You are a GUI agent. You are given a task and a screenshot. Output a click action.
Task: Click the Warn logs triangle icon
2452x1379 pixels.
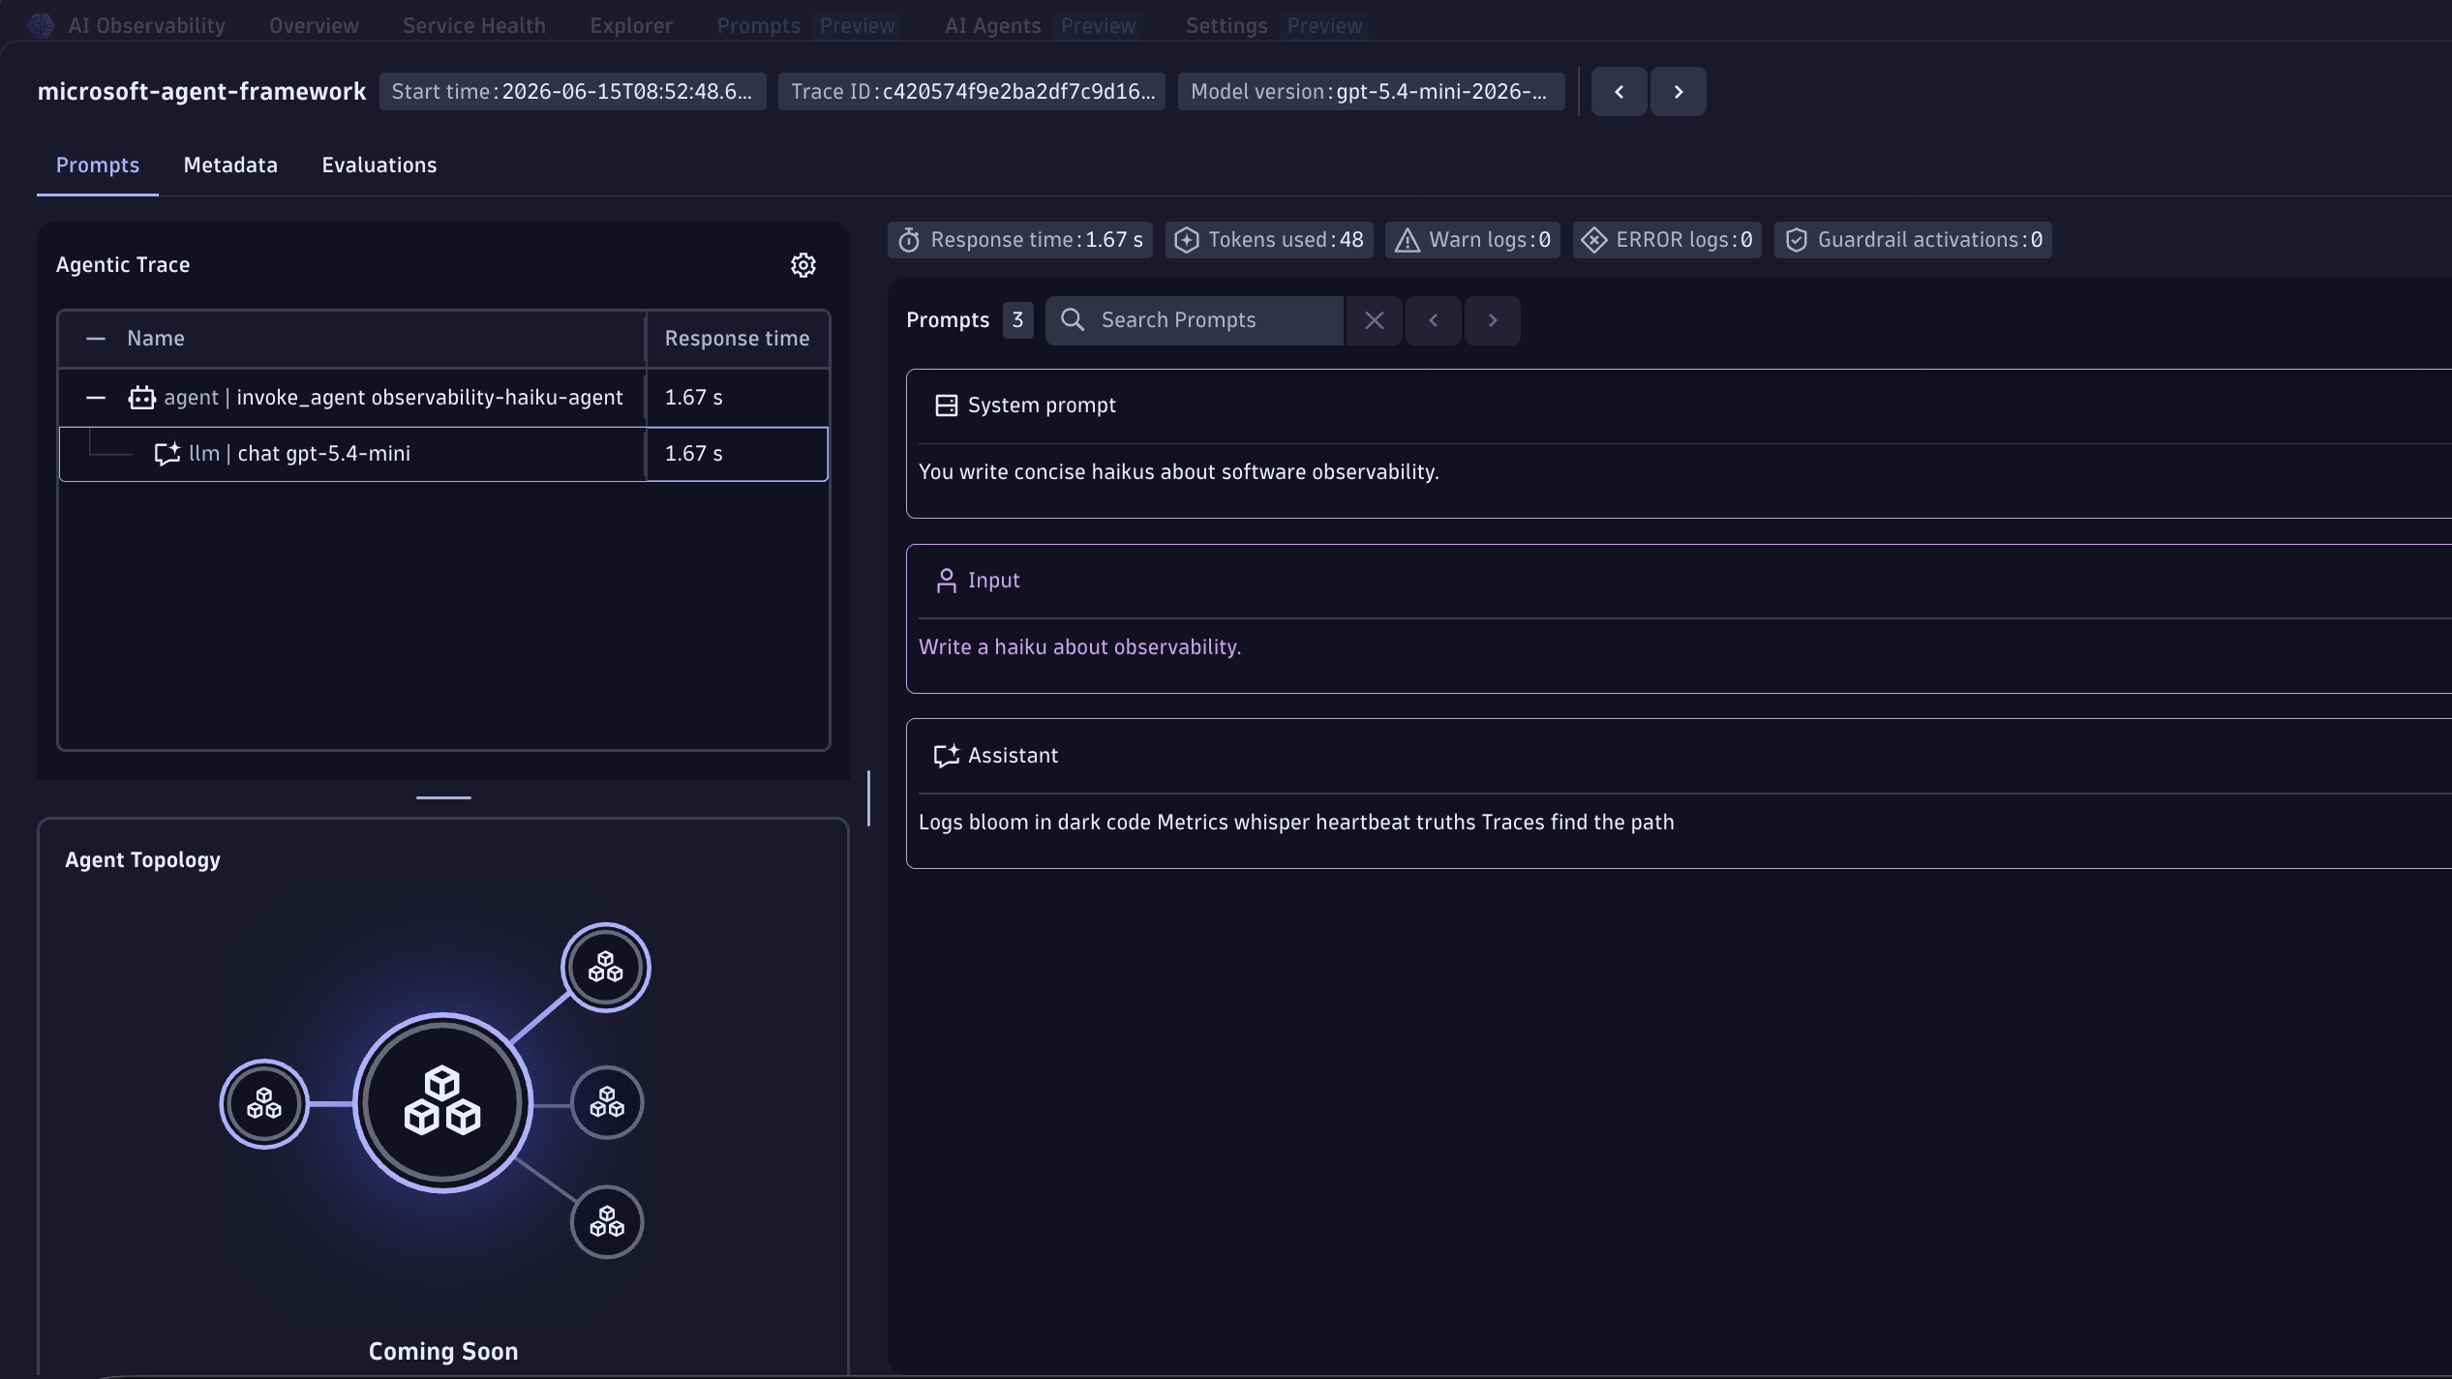point(1407,240)
